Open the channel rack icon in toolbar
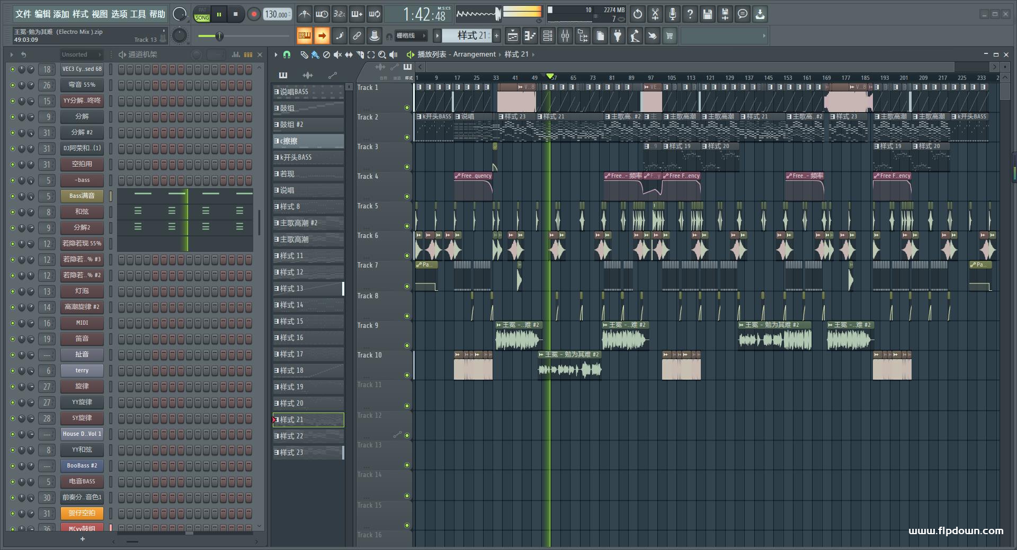1017x550 pixels. click(x=548, y=36)
